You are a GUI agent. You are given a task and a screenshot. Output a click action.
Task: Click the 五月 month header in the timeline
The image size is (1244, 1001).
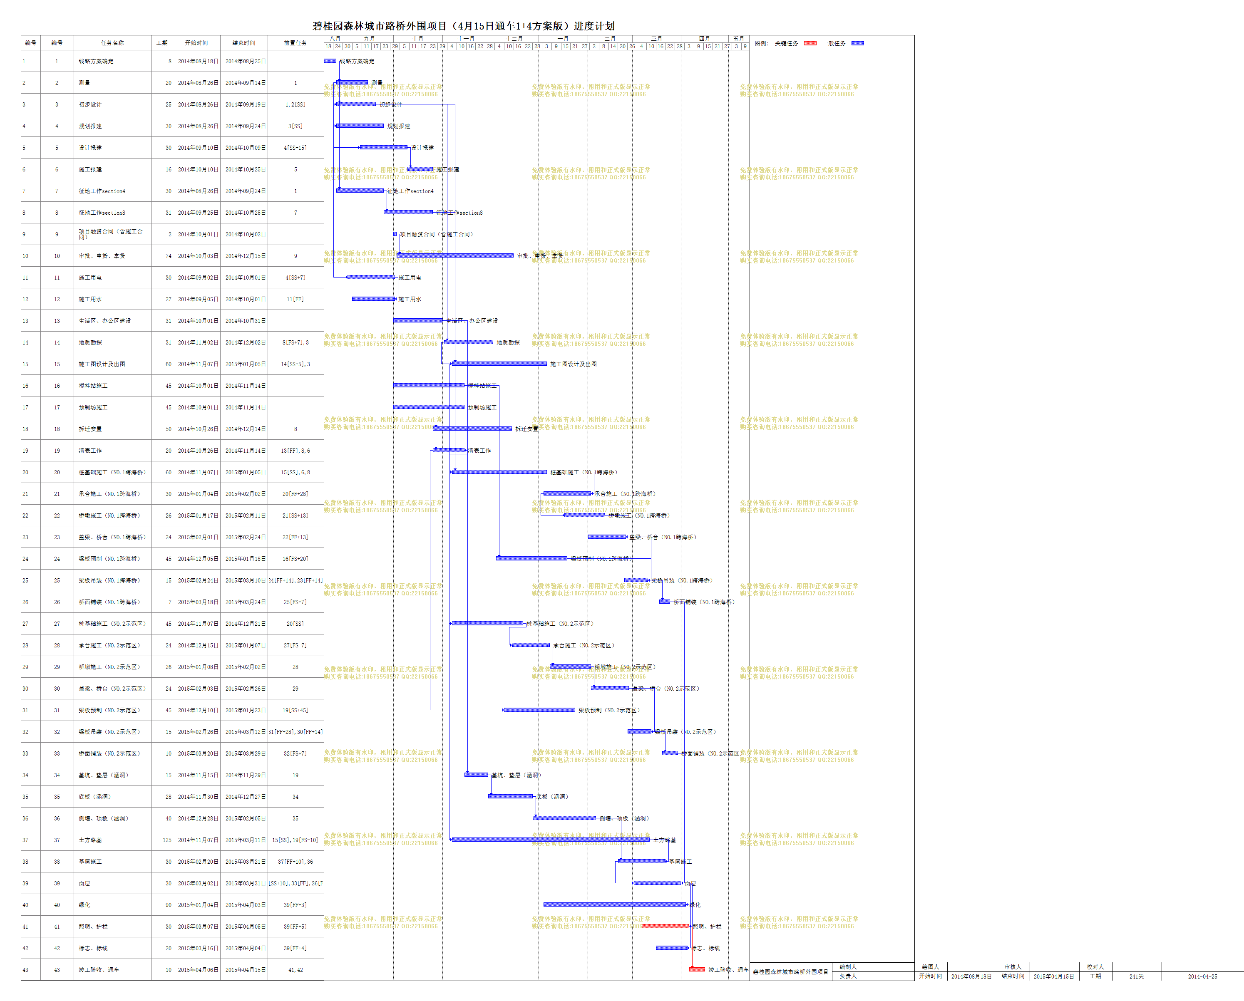[x=739, y=39]
